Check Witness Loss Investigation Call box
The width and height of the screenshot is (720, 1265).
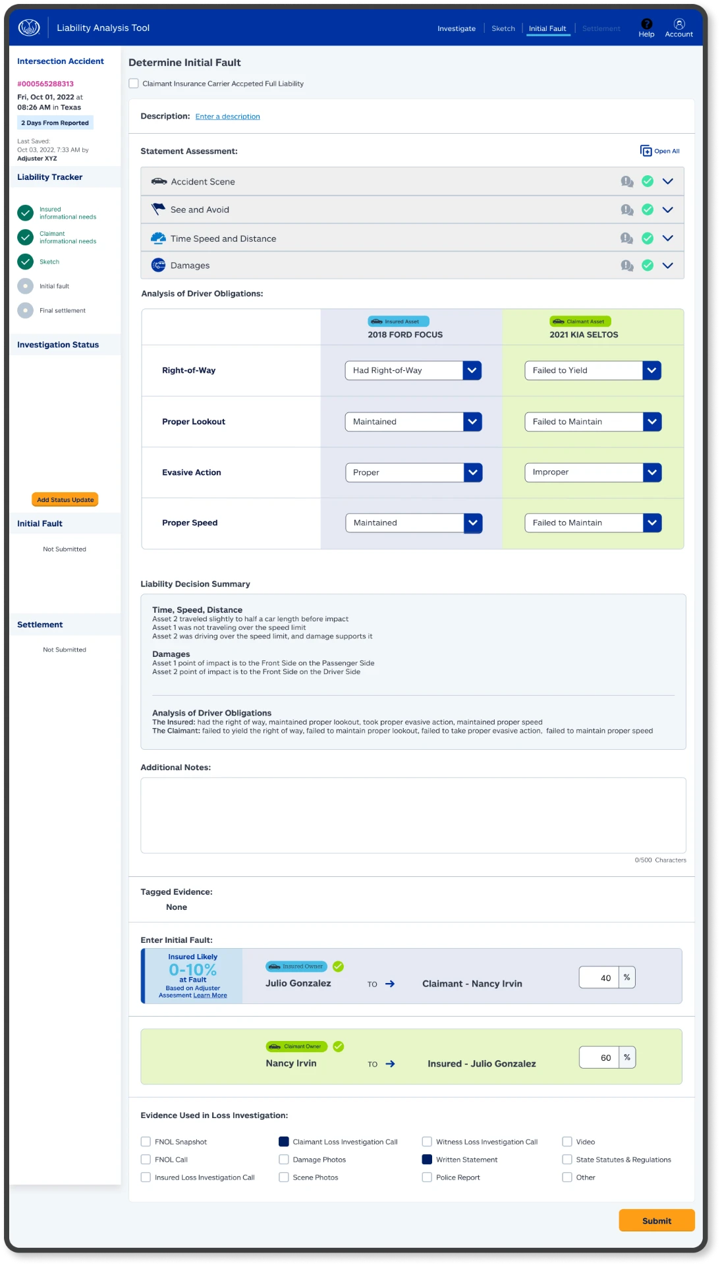click(427, 1142)
